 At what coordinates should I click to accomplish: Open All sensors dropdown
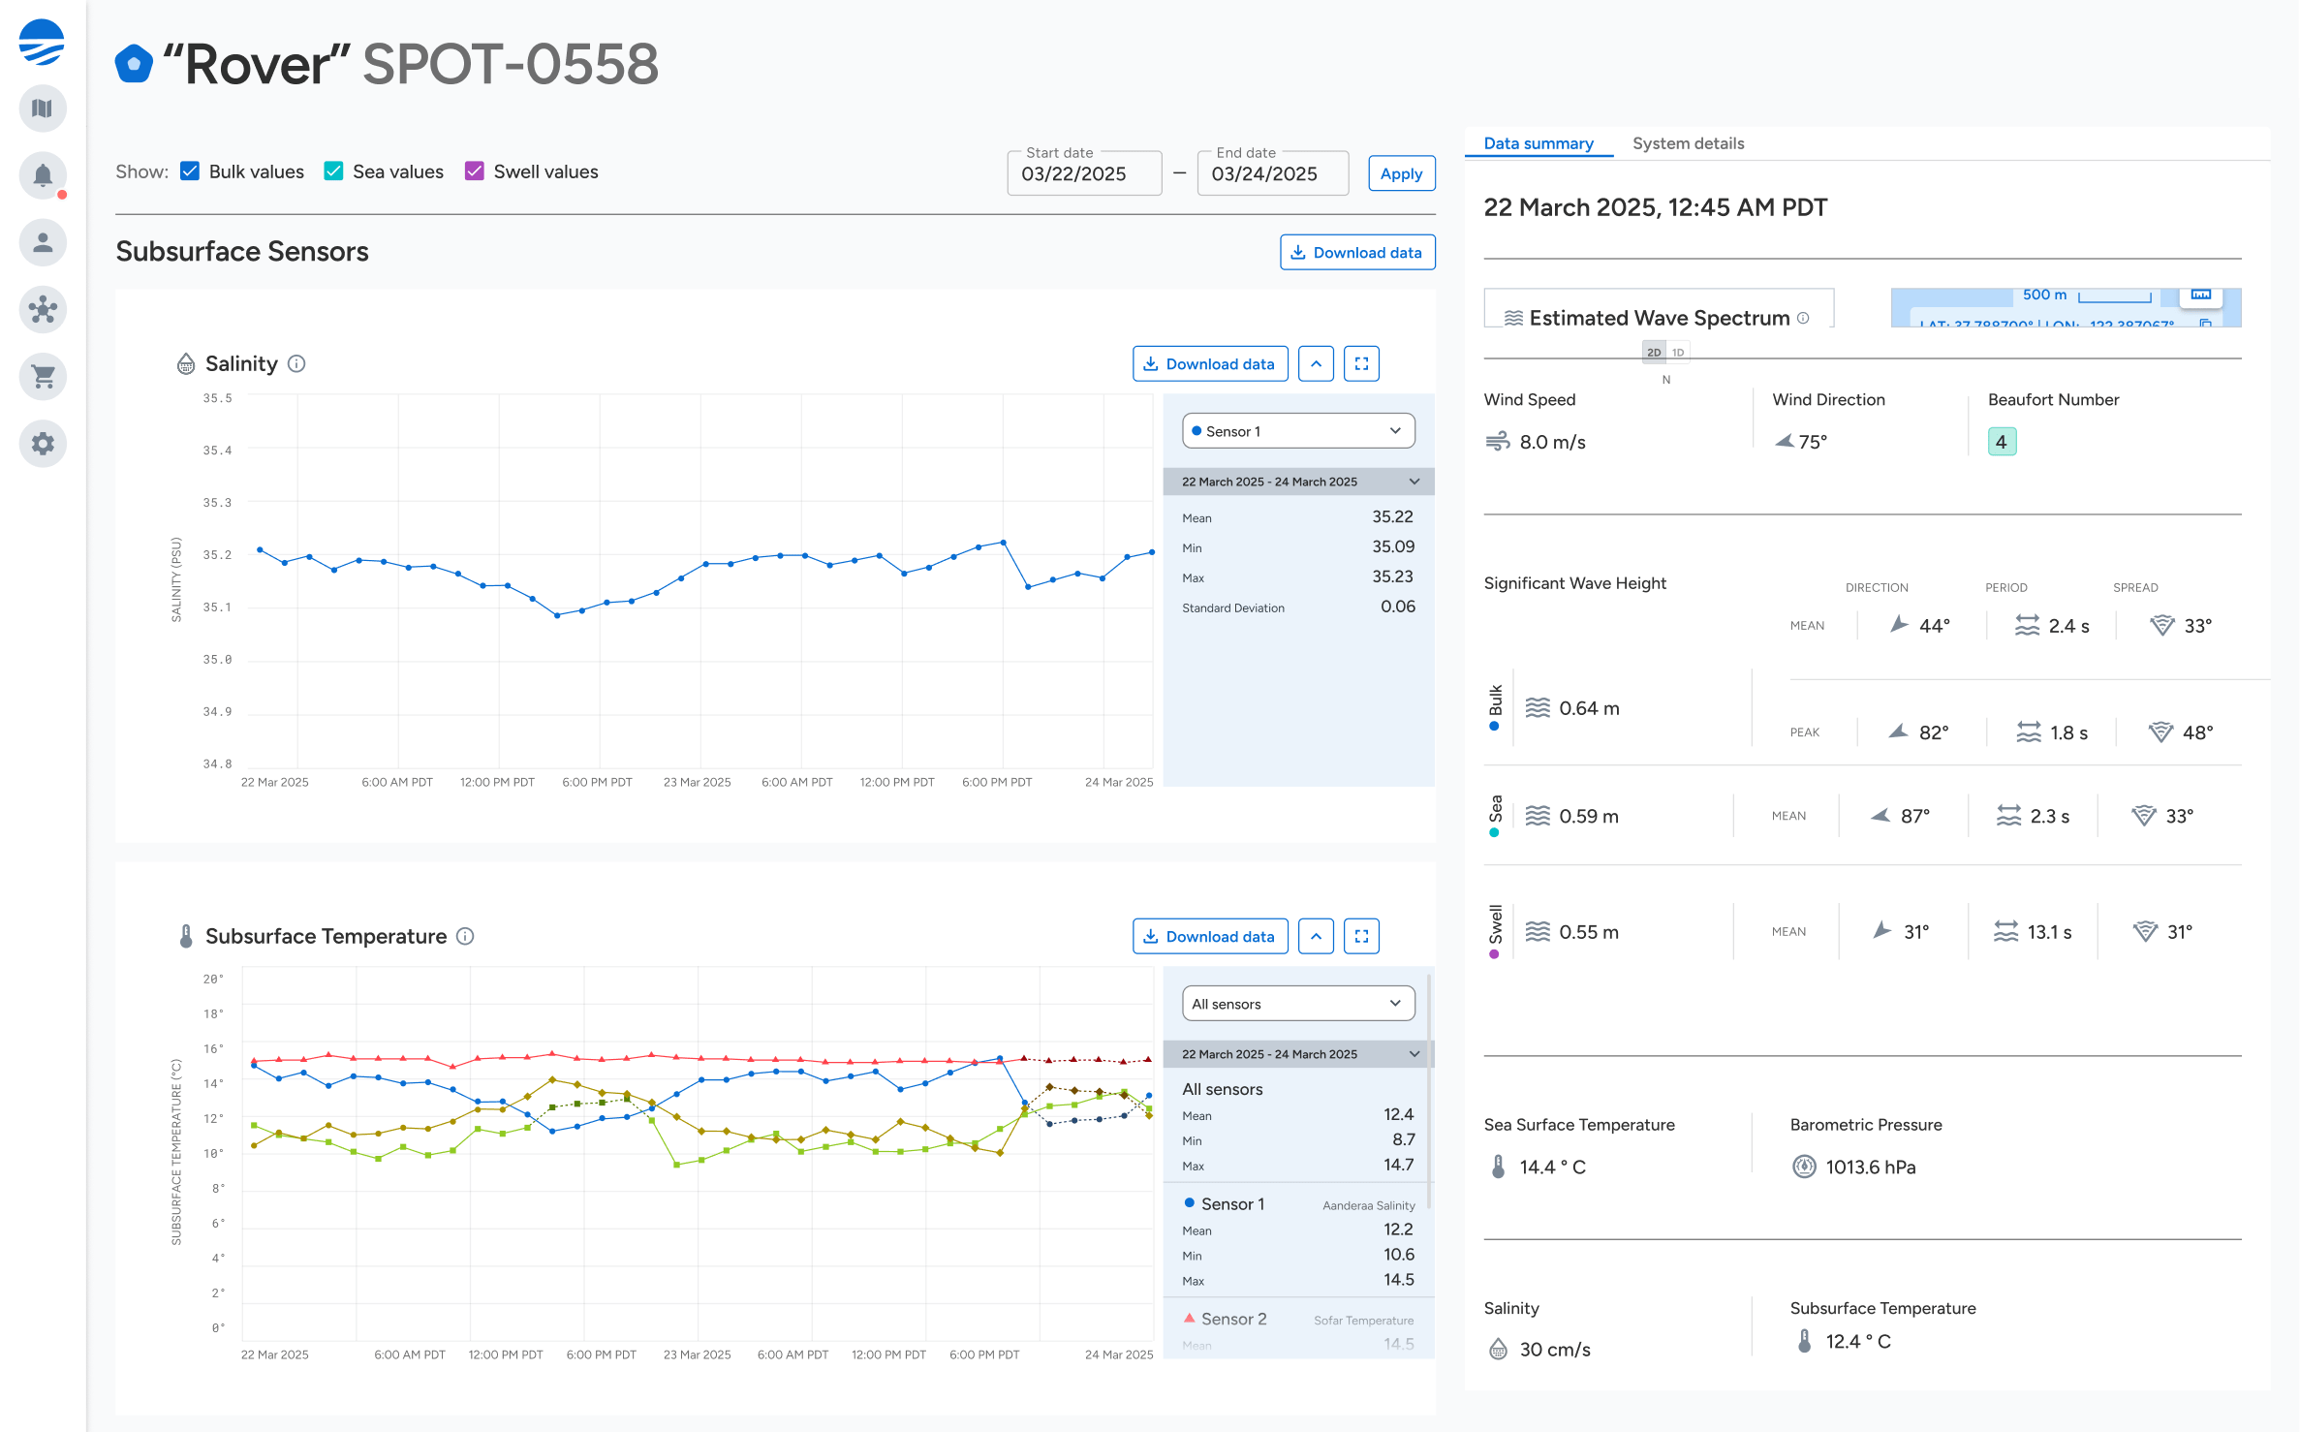[1298, 1004]
